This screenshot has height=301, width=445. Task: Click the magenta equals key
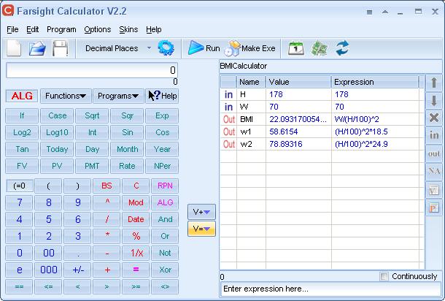136,270
